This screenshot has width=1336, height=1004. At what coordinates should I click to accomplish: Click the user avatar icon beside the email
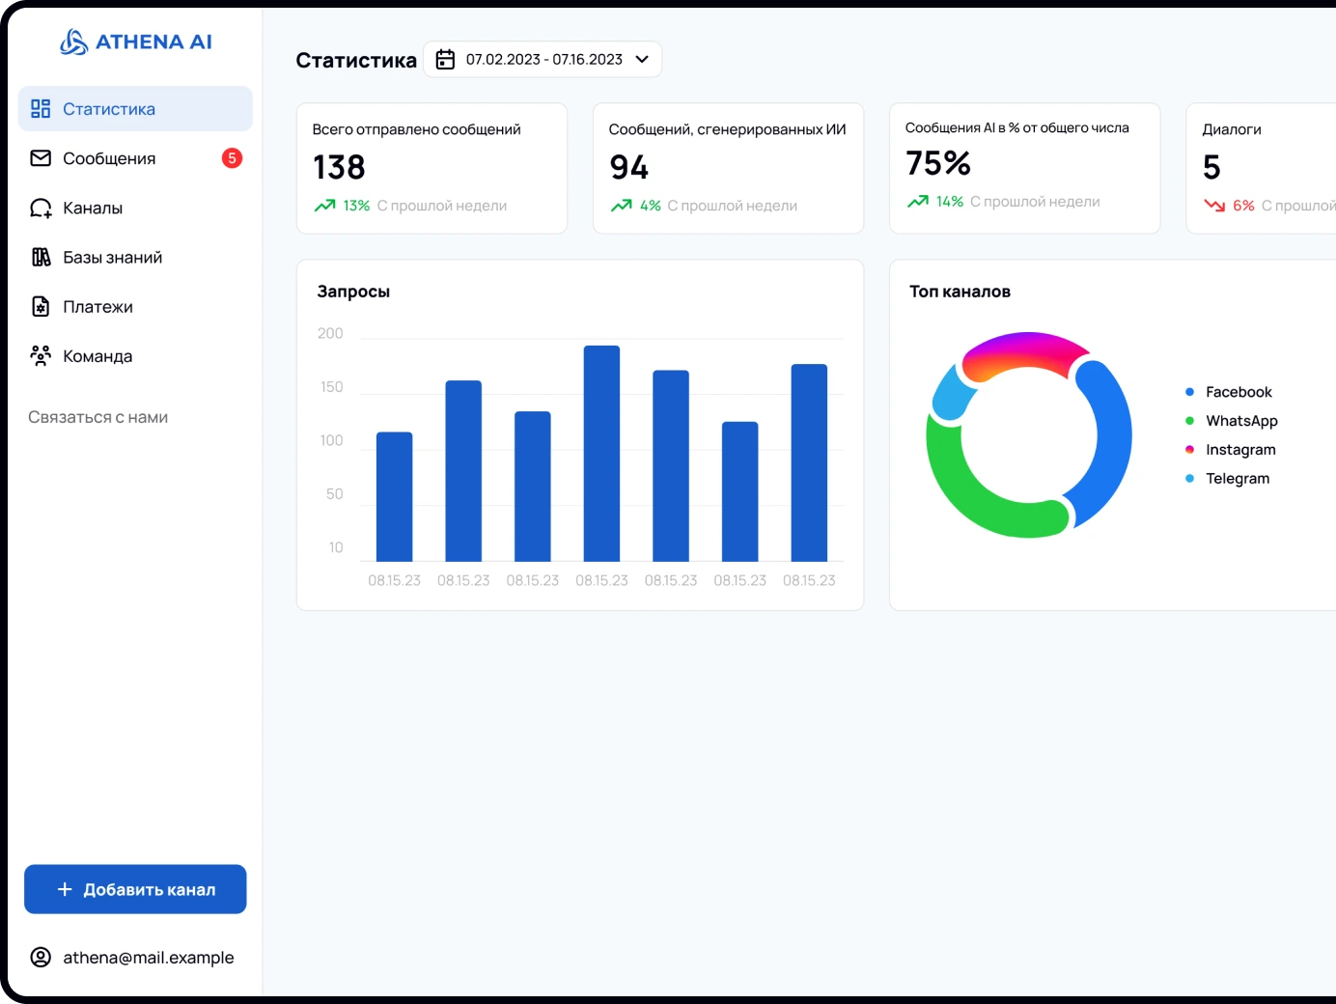[41, 958]
